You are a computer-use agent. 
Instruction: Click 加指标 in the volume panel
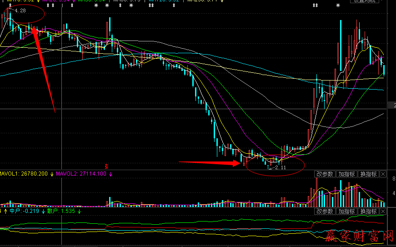click(x=346, y=174)
